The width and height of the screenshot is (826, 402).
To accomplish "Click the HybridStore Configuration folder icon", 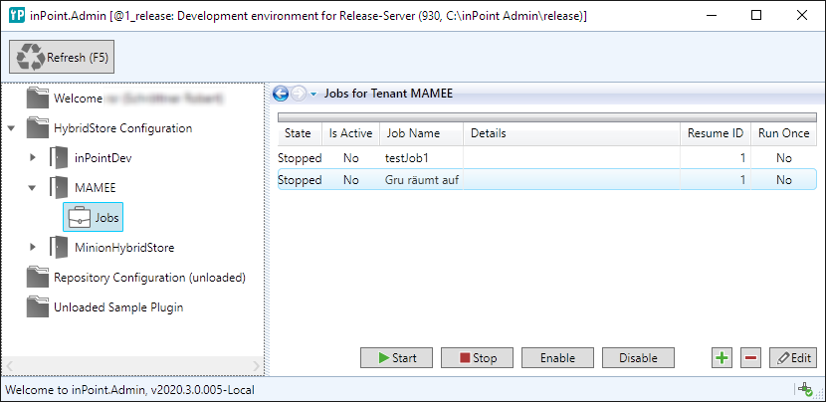I will point(38,128).
